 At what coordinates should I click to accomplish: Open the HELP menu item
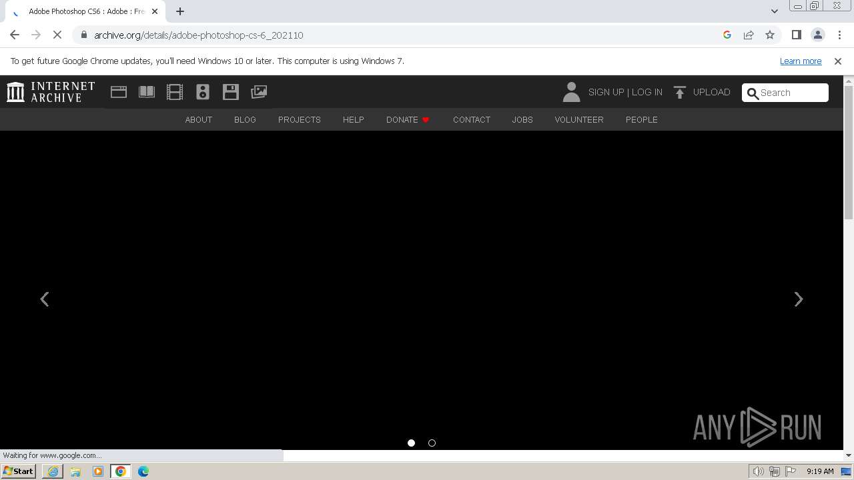click(x=354, y=119)
